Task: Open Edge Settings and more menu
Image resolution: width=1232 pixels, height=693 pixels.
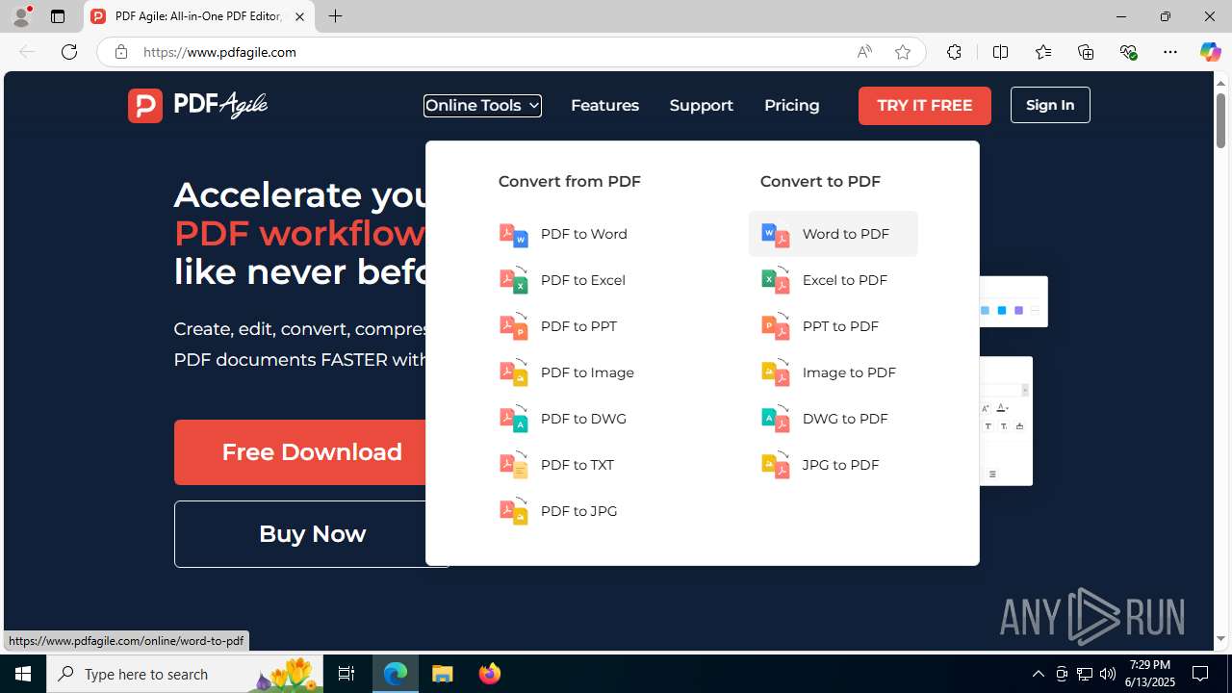Action: pyautogui.click(x=1170, y=52)
